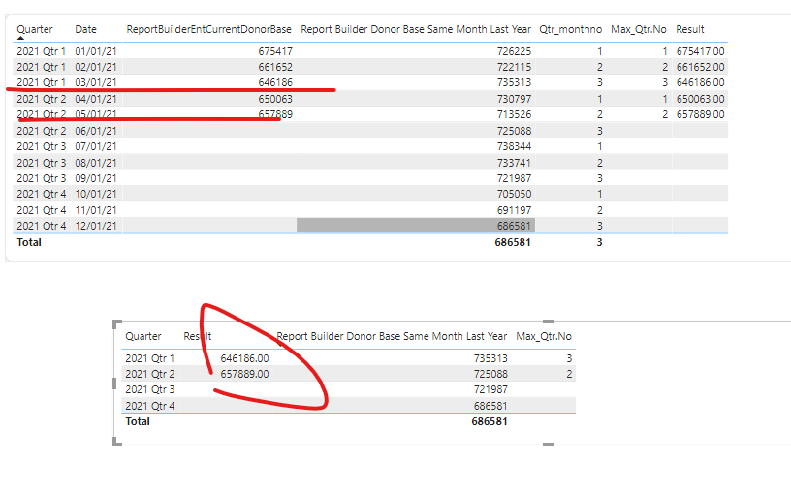Select date cell 03/01/21
This screenshot has height=491, width=791.
96,82
